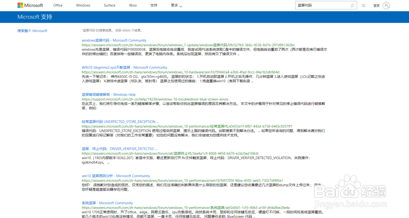Click the Microsoft 支持 banner title
The image size is (409, 218).
[35, 17]
